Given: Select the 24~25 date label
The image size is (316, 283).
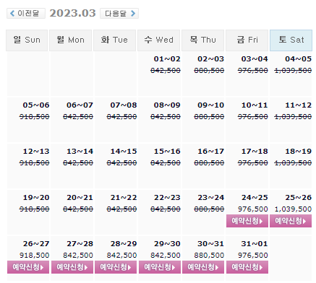Looking at the screenshot, I should (255, 198).
